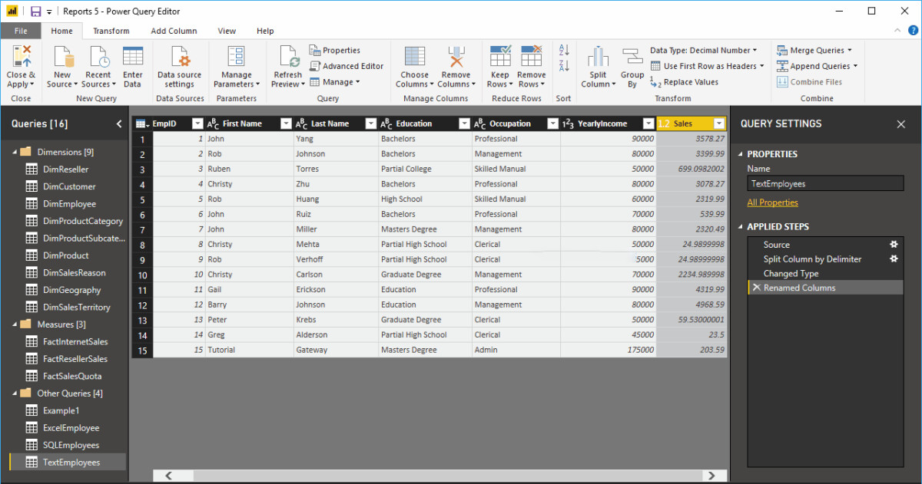
Task: Open the Append Queries dropdown
Action: [817, 66]
